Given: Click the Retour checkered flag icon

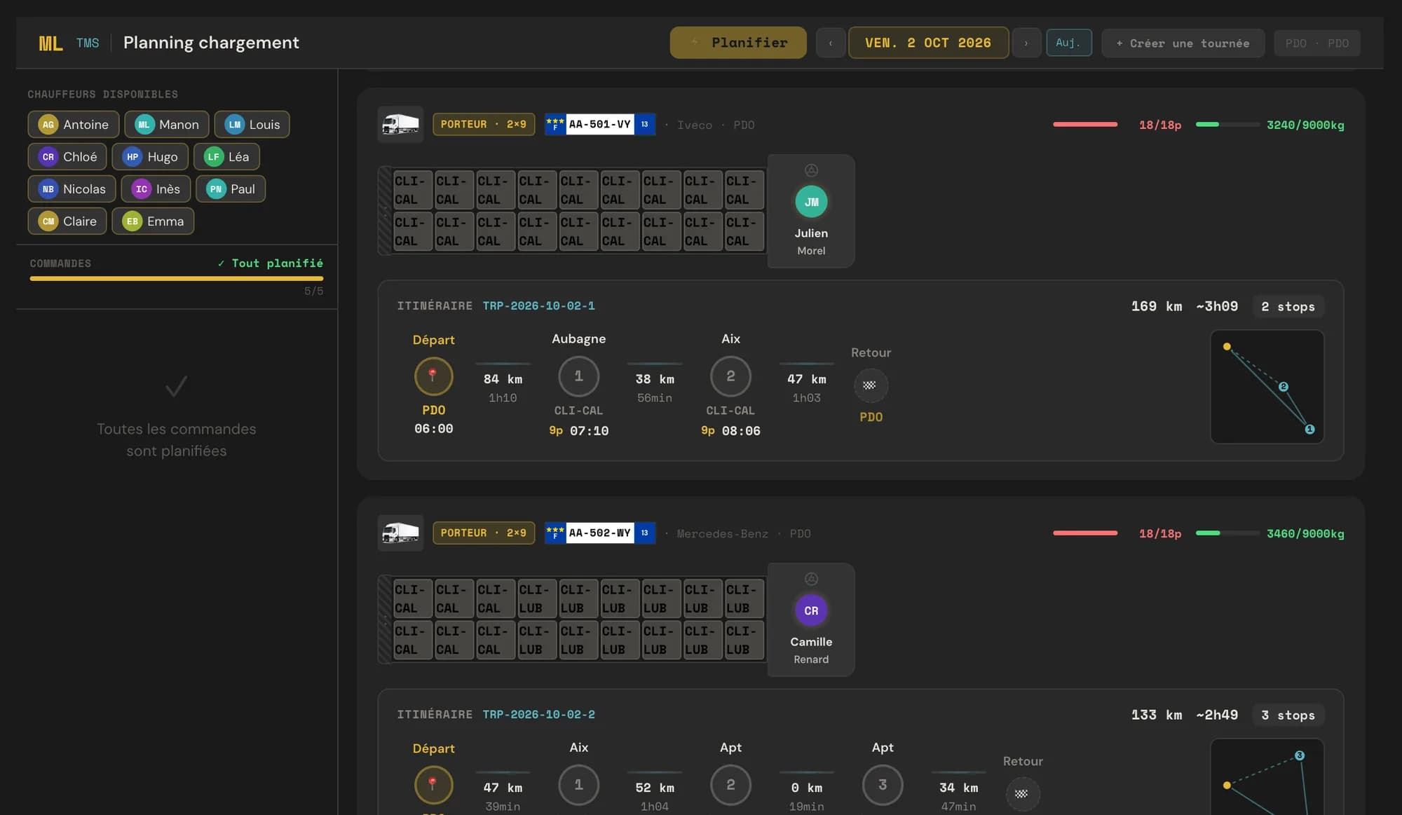Looking at the screenshot, I should (871, 385).
